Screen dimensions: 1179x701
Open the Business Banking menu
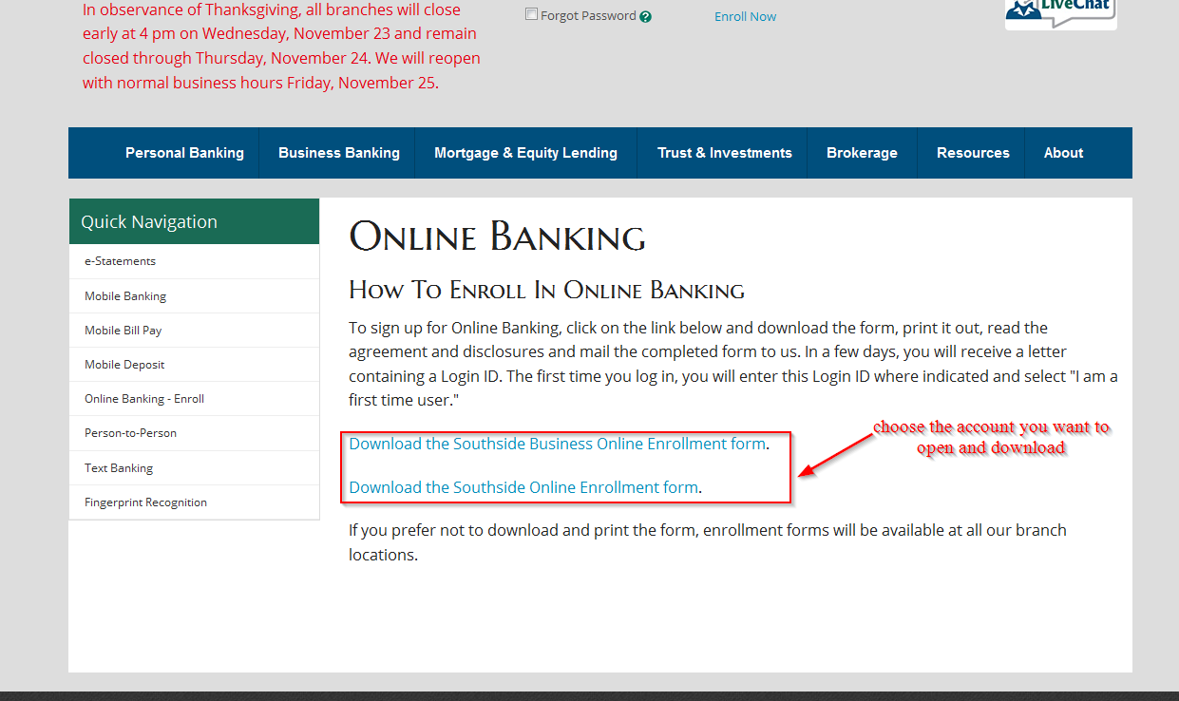pyautogui.click(x=339, y=153)
